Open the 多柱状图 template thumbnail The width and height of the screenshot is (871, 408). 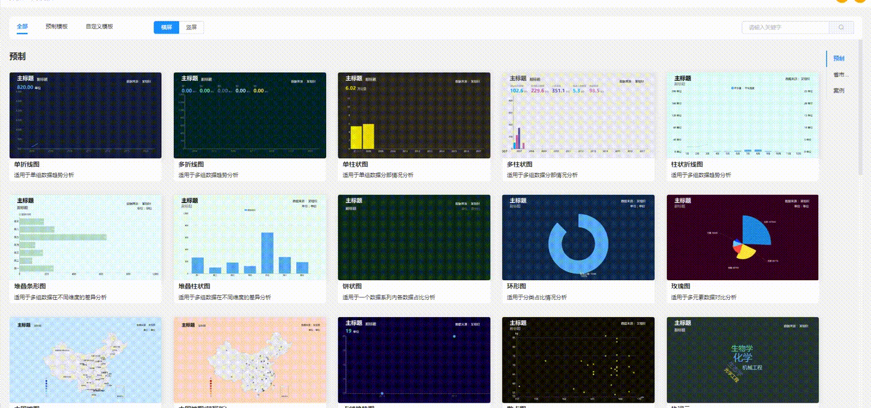[578, 115]
